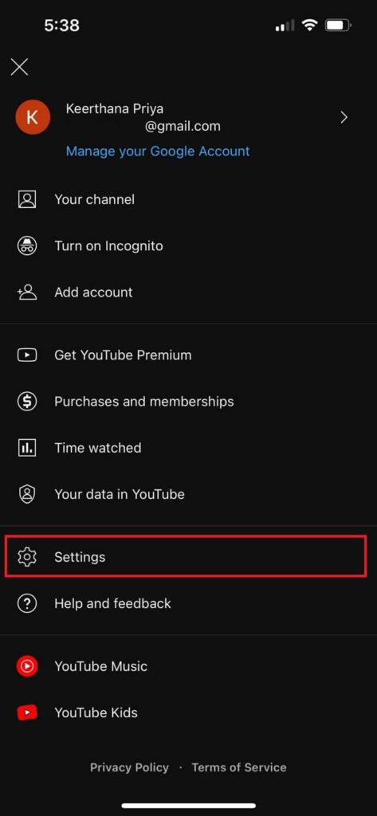This screenshot has height=816, width=377.
Task: Tap the Settings gear icon
Action: tap(27, 557)
